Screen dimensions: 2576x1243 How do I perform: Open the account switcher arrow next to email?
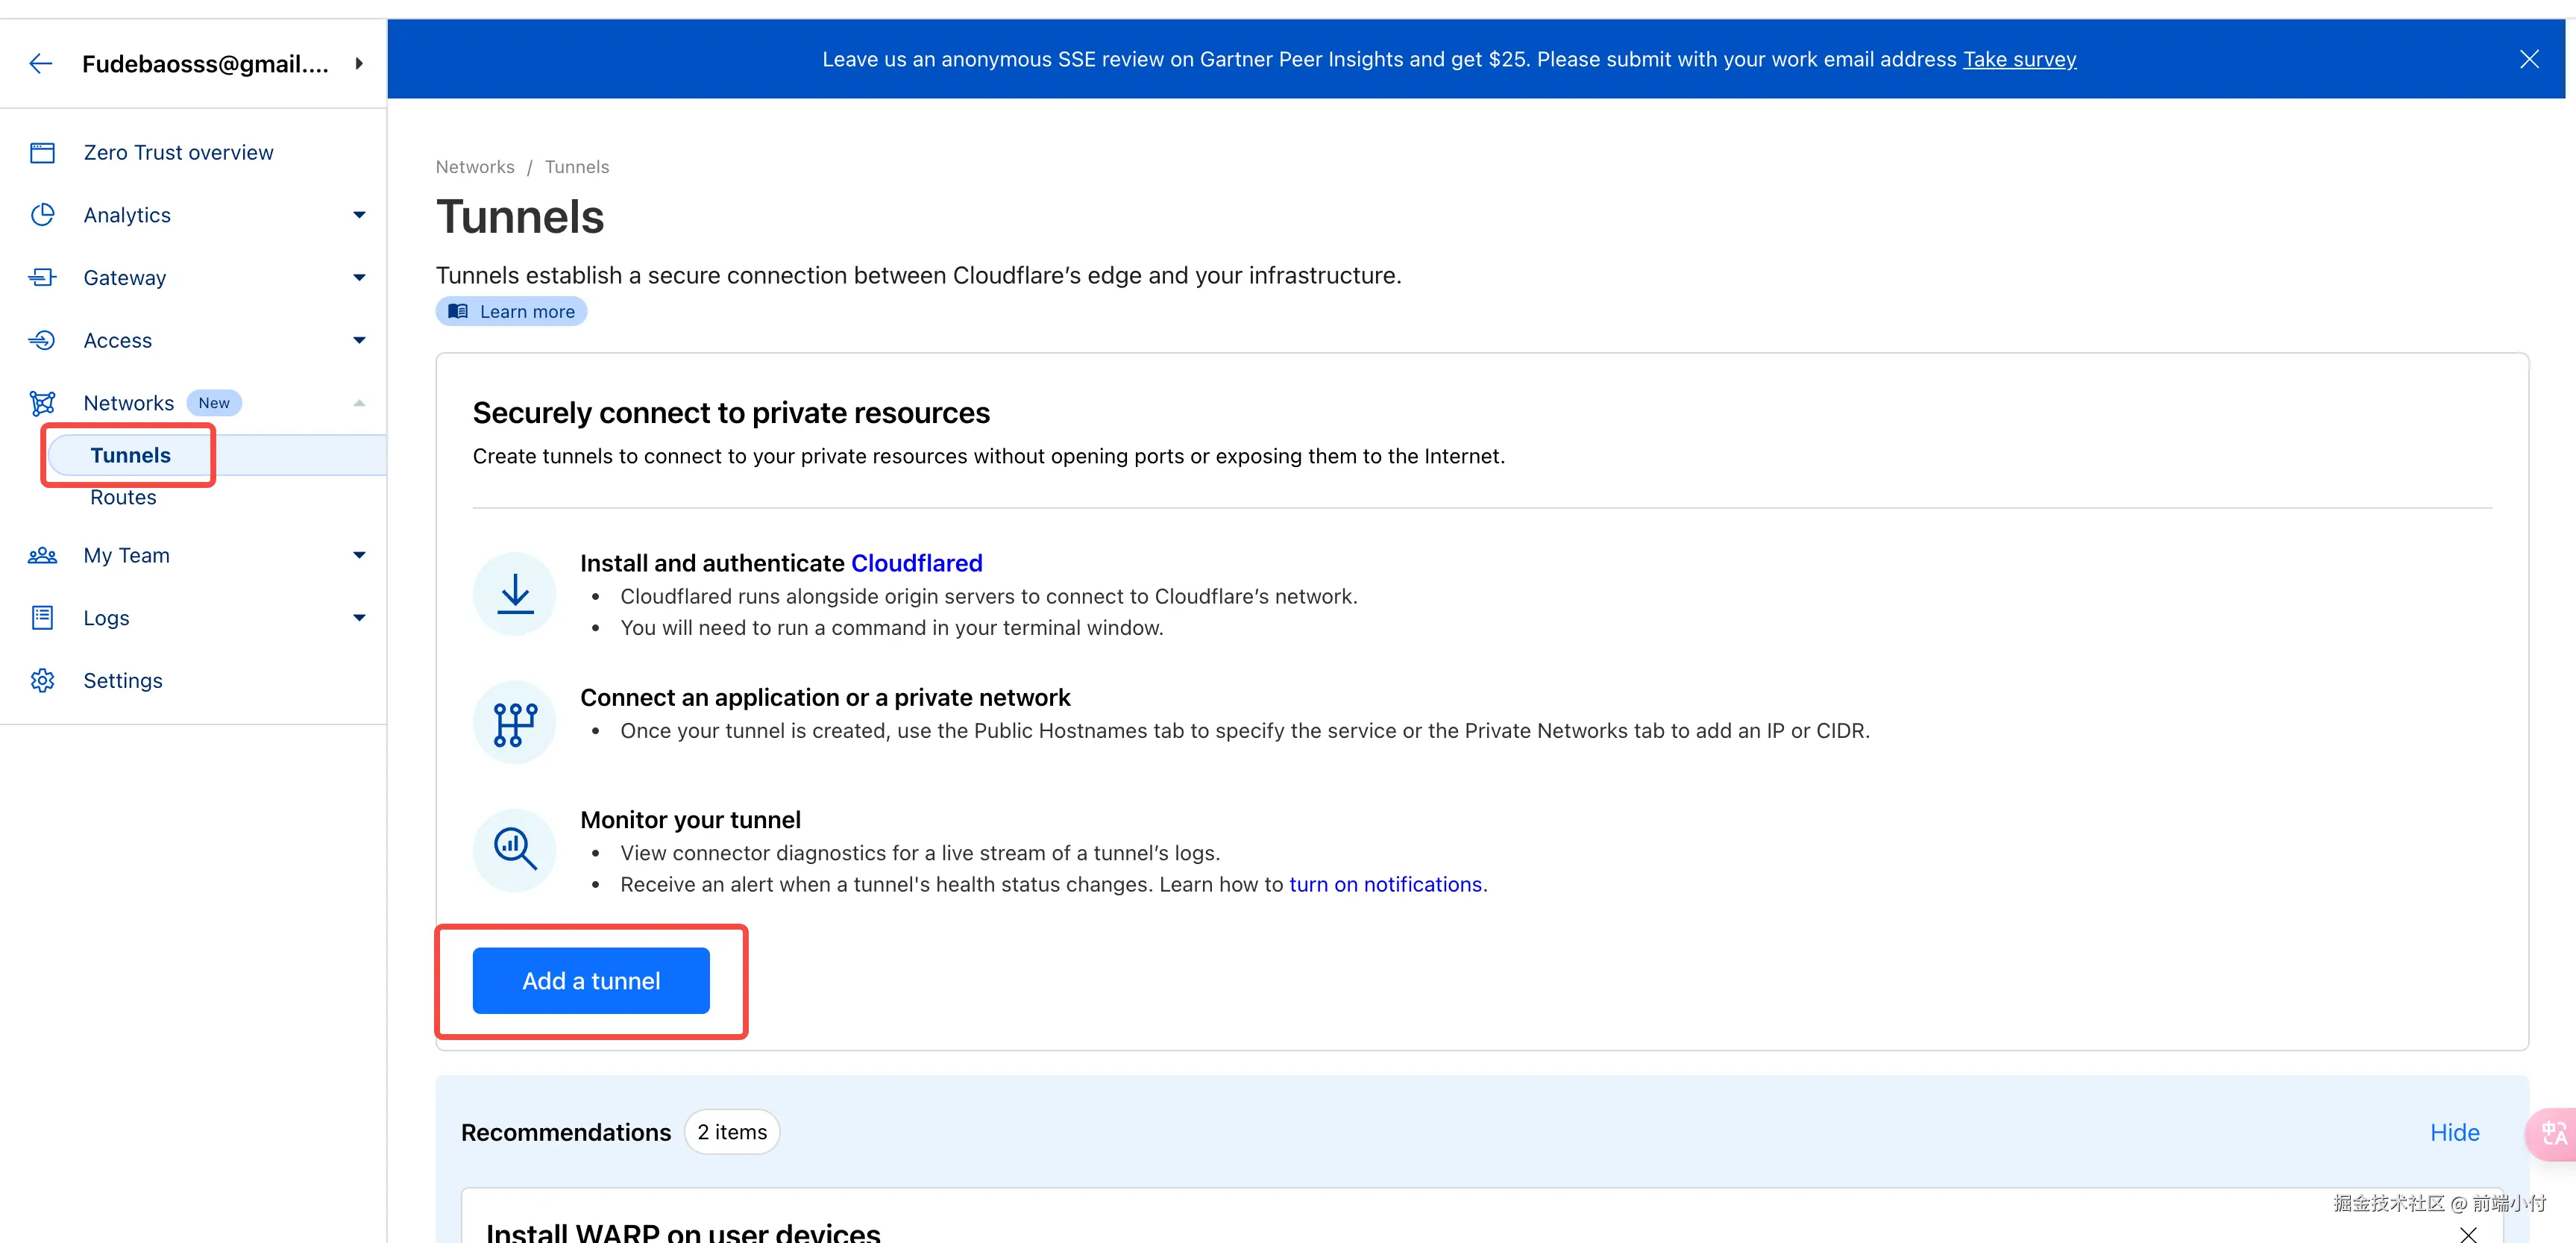(359, 64)
